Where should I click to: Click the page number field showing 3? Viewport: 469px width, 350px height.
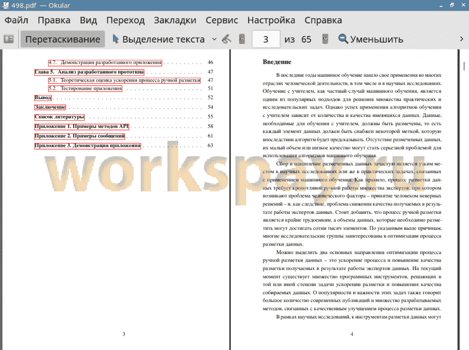(x=266, y=39)
